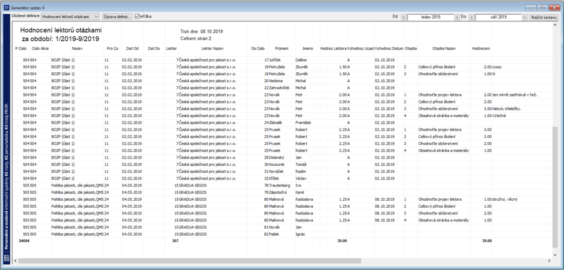The image size is (564, 270).
Task: Click the Generátor sestav II window icon
Action: 5,7
